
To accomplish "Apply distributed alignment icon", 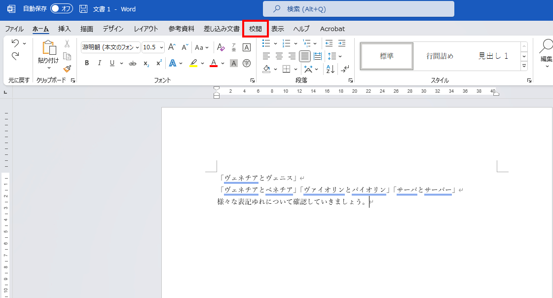I will point(317,56).
